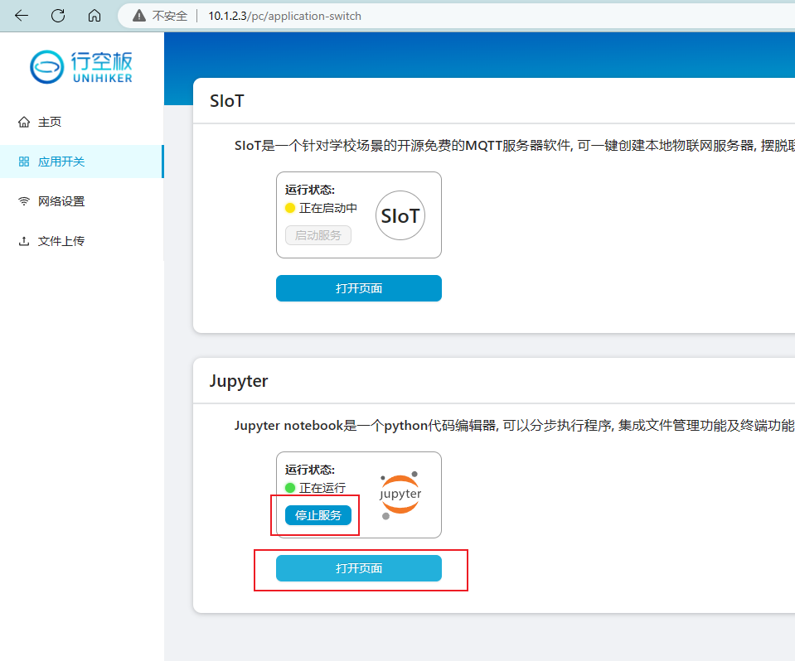Screen dimensions: 795x661
Task: Click the grid icon beside 应用开关
Action: point(24,162)
